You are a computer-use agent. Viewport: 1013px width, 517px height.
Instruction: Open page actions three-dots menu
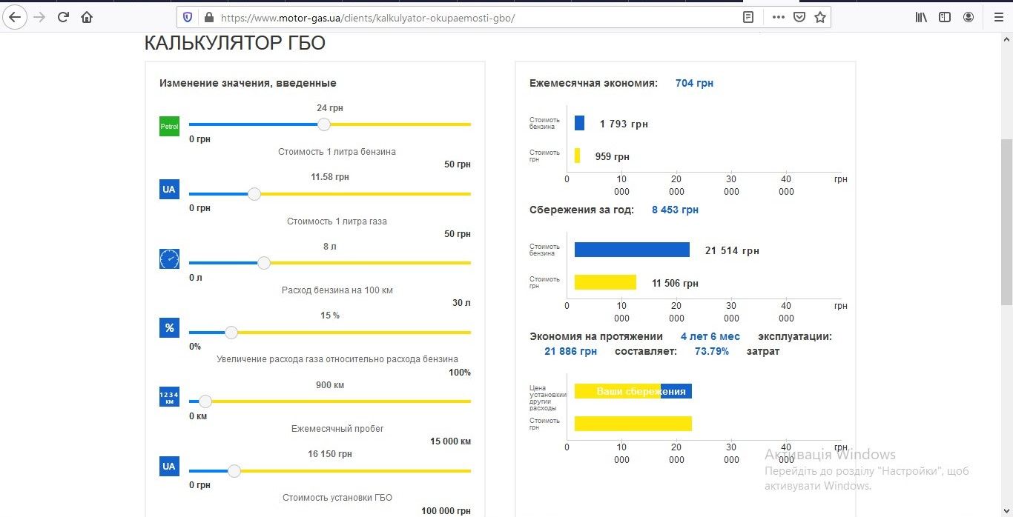pyautogui.click(x=778, y=17)
